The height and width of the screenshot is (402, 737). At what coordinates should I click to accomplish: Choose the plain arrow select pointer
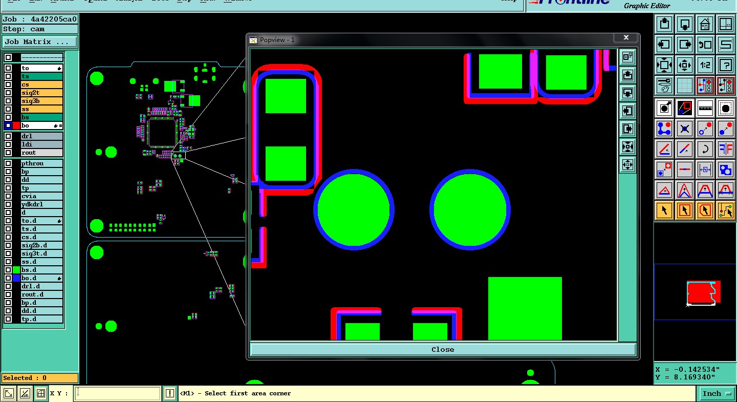pyautogui.click(x=664, y=210)
